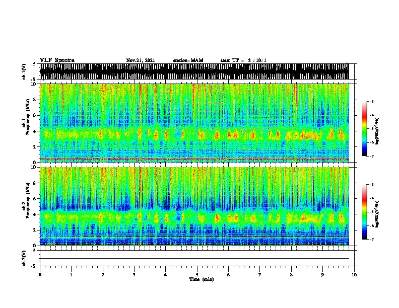
Task: Click time axis tick label "9"
Action: tap(322, 275)
